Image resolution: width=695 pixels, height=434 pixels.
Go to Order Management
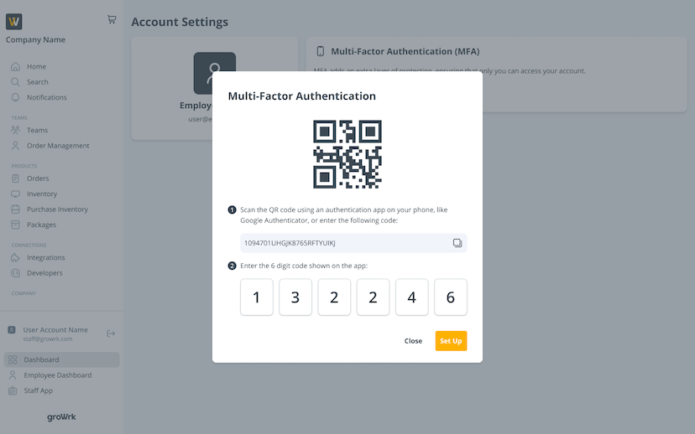tap(57, 146)
